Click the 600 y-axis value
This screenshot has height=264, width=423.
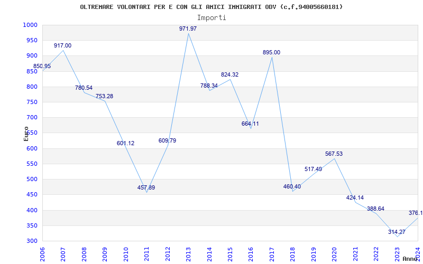click(x=32, y=148)
